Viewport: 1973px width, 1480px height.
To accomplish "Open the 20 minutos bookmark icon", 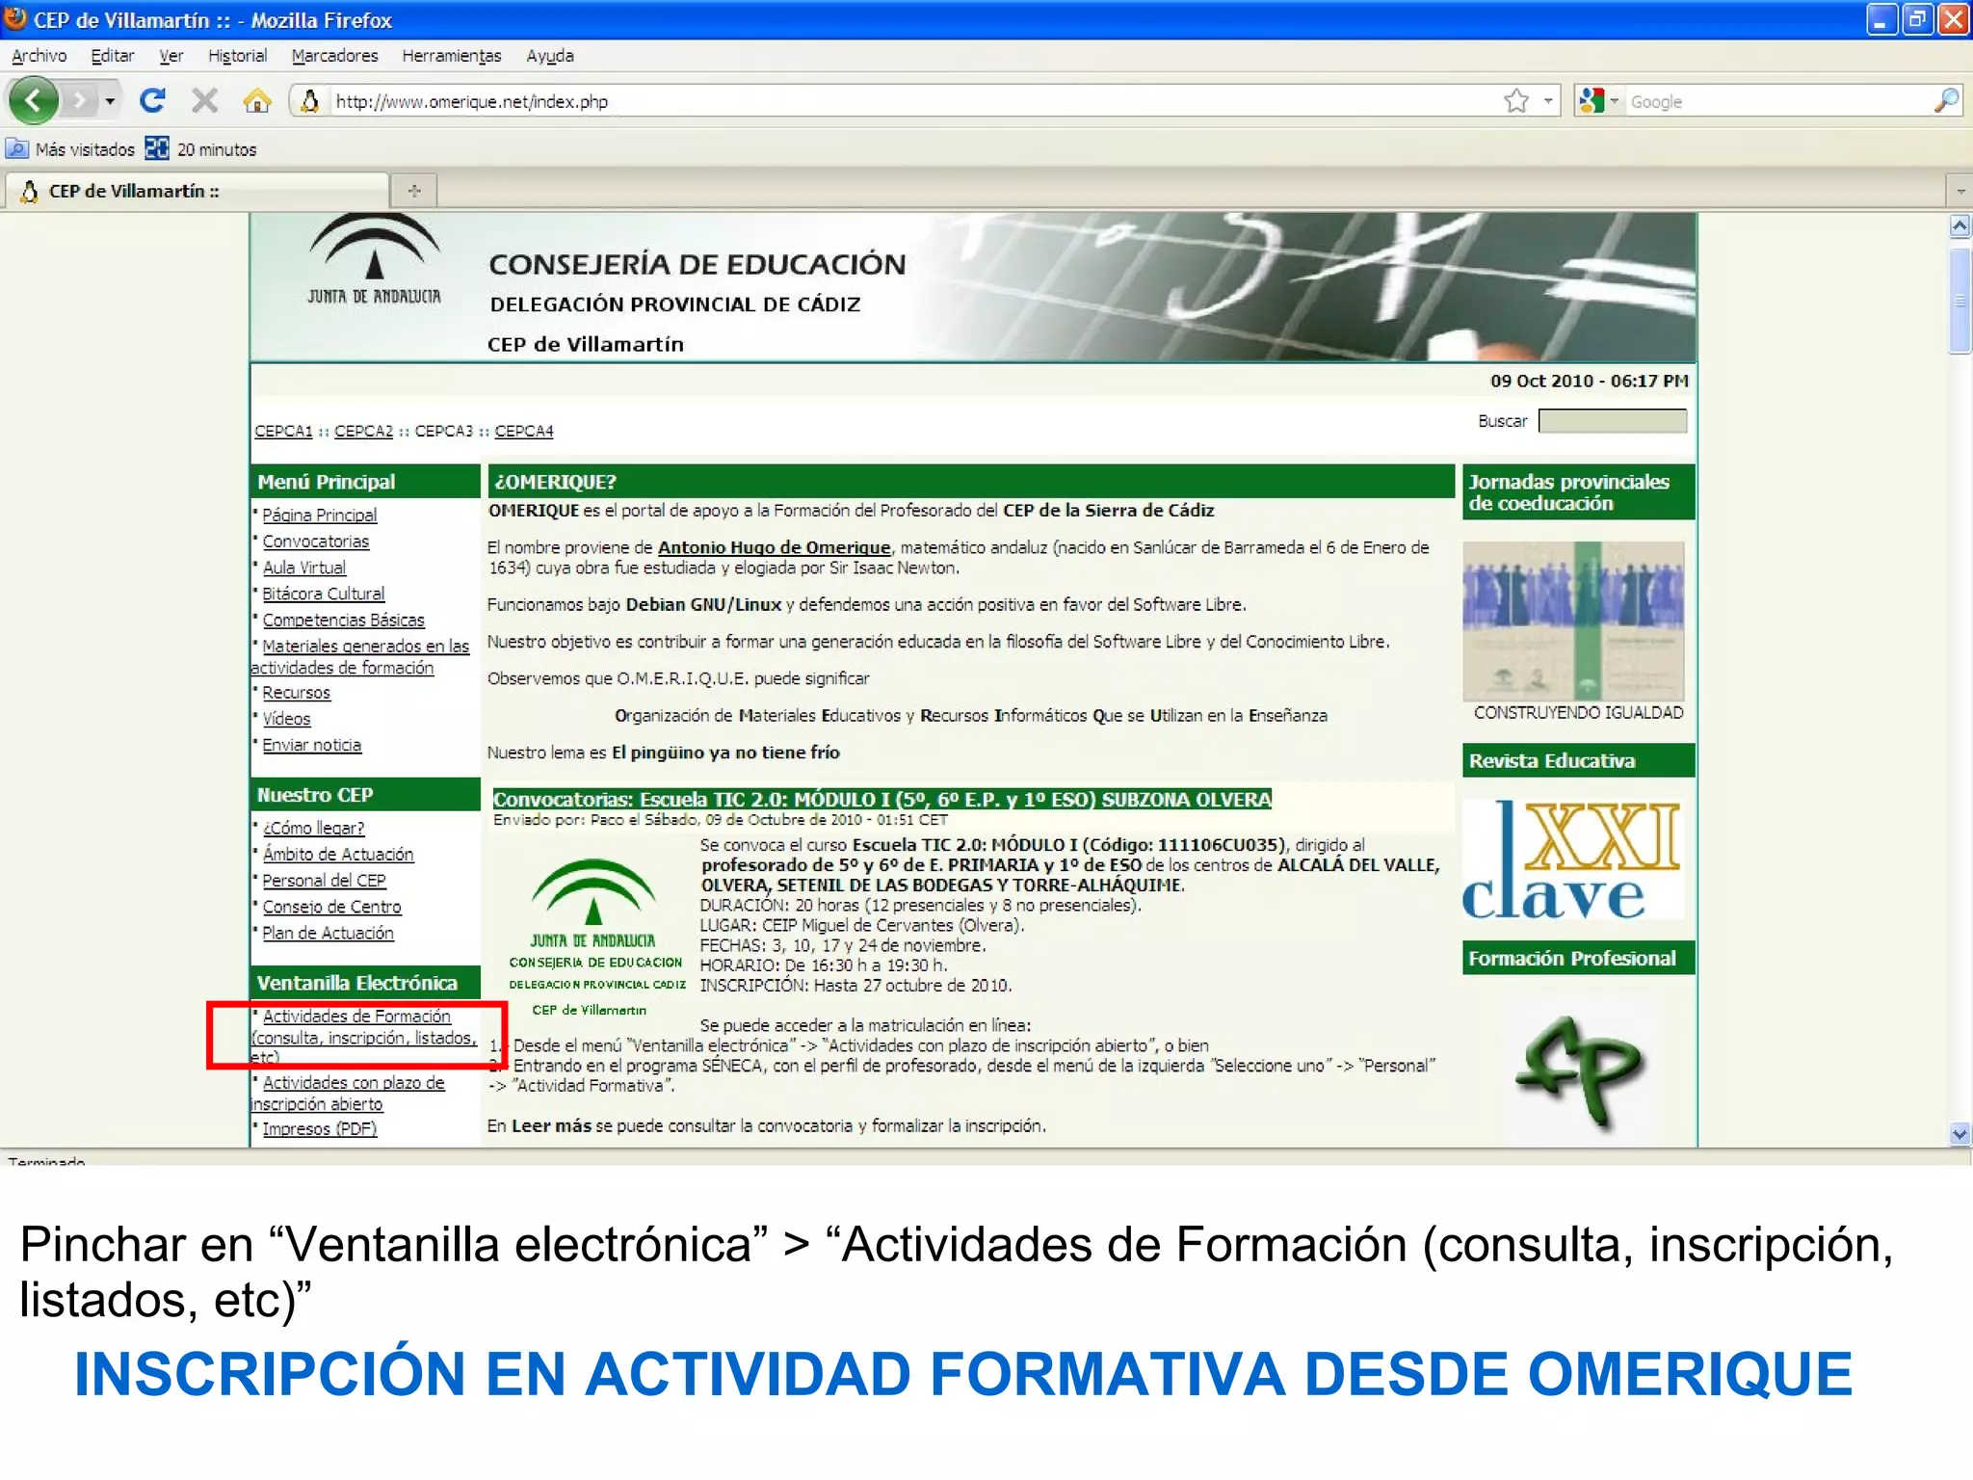I will pyautogui.click(x=157, y=148).
